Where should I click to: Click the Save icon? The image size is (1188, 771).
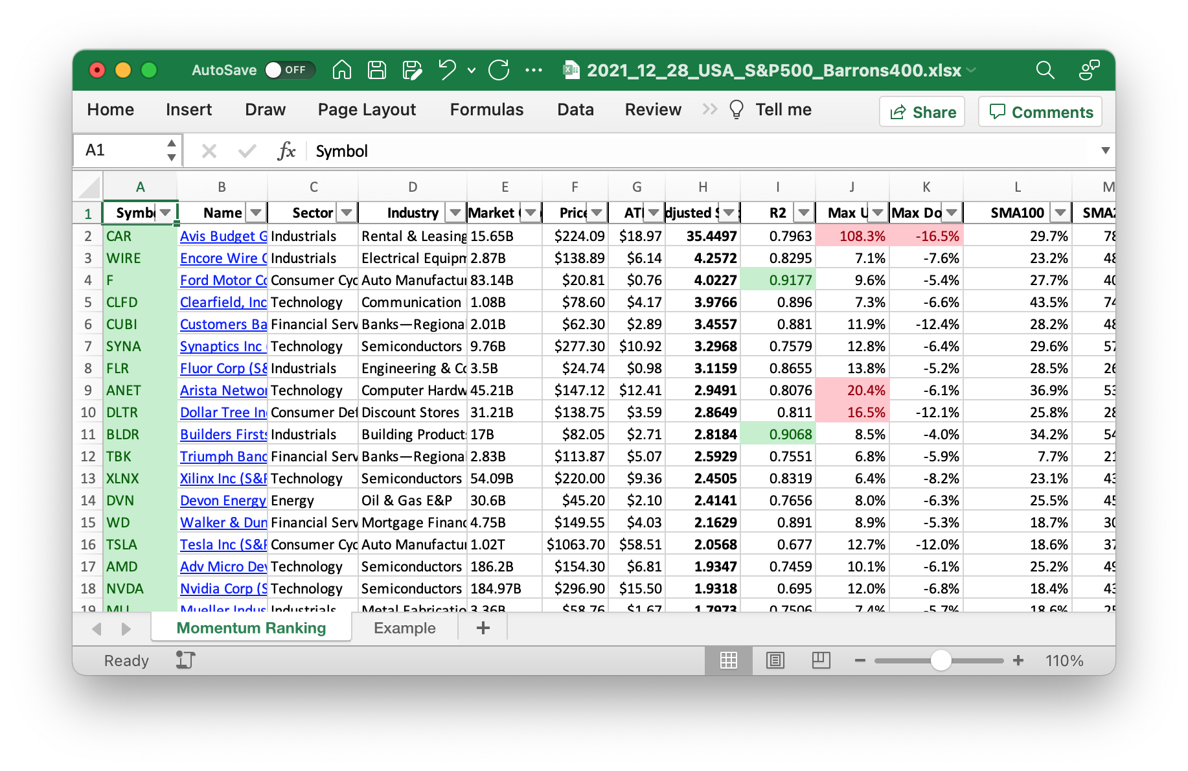pyautogui.click(x=376, y=70)
